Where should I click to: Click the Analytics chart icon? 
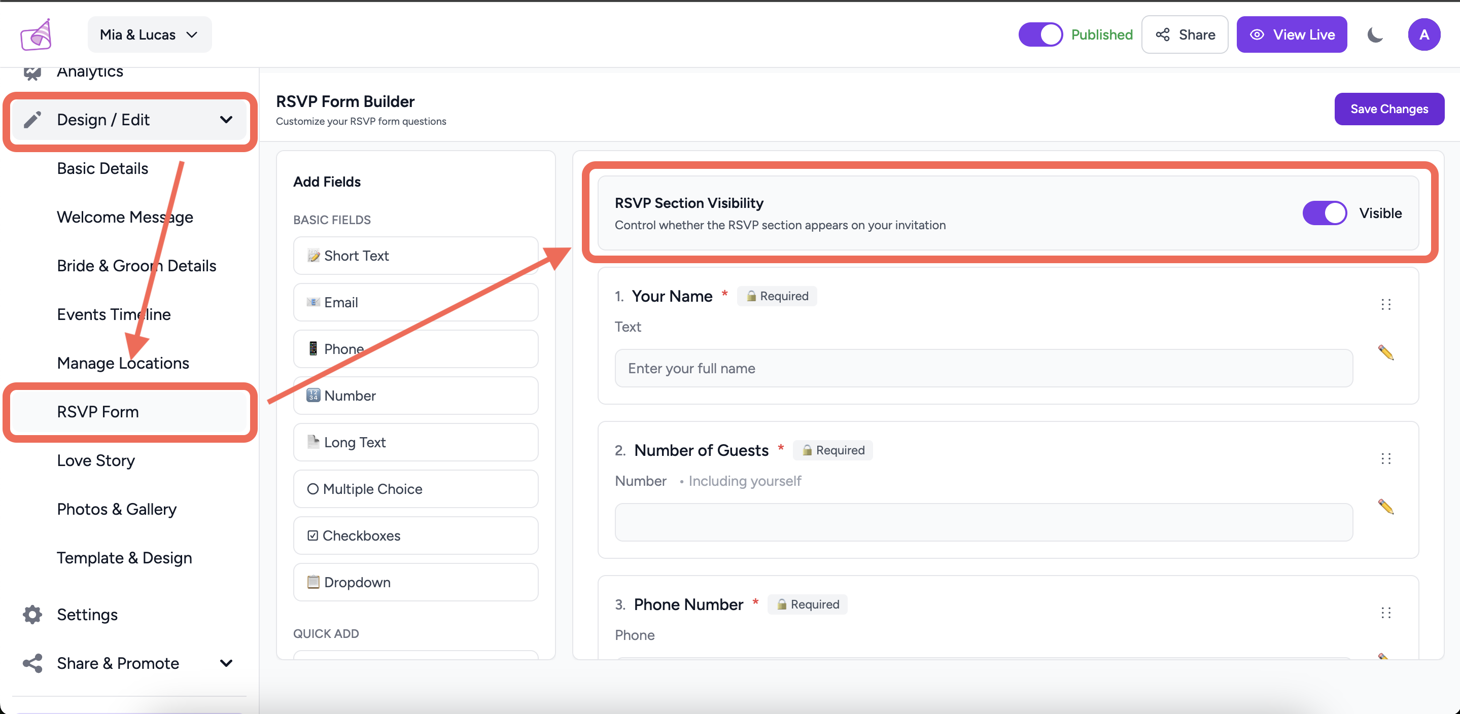(x=32, y=73)
